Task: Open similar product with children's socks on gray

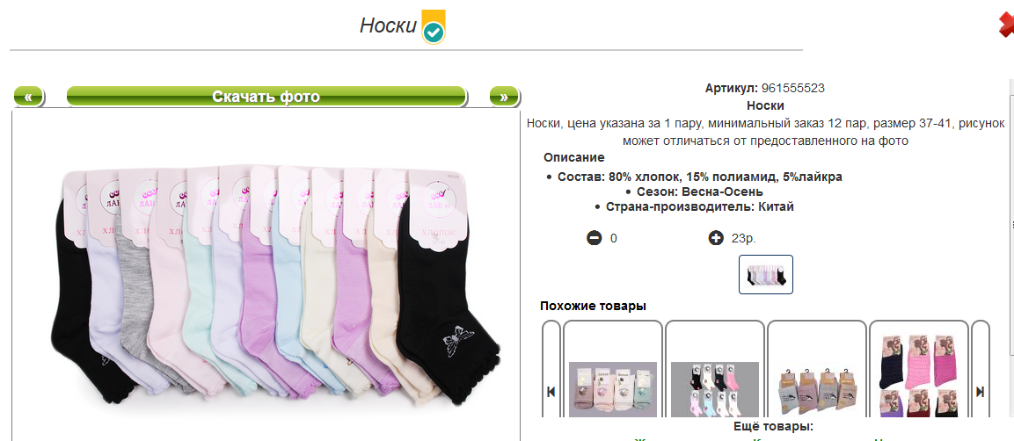Action: pyautogui.click(x=715, y=388)
